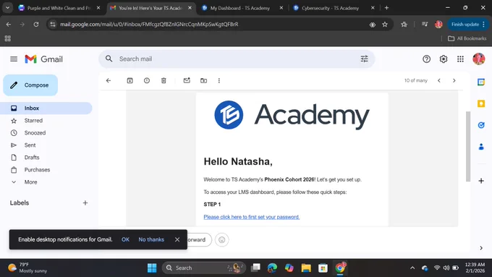This screenshot has height=277, width=492.
Task: Open Gmail main menu hamburger icon
Action: pyautogui.click(x=14, y=59)
